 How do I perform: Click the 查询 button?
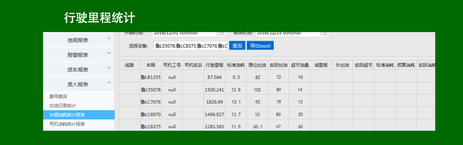click(x=237, y=46)
